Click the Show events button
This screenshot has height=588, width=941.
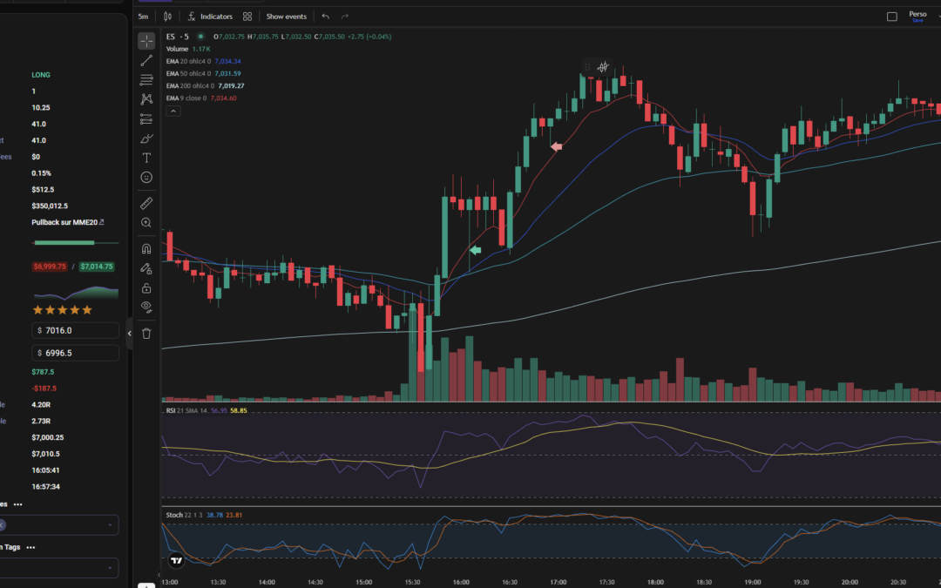(x=286, y=17)
